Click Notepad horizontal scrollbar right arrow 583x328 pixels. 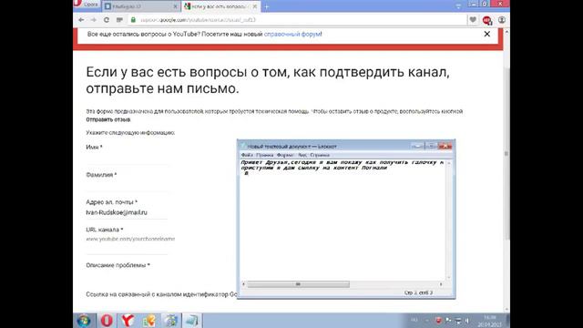pos(441,284)
